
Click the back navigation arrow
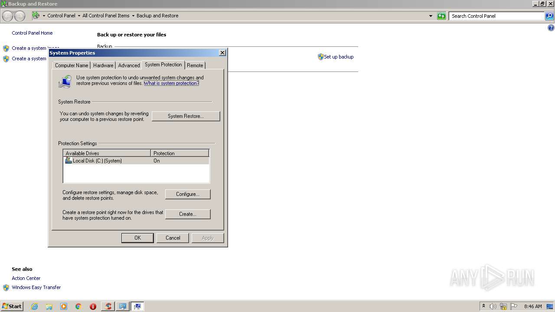coord(7,16)
